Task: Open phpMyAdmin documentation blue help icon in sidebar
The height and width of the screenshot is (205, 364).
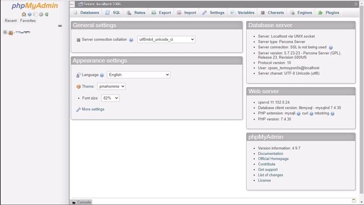Action: pyautogui.click(x=30, y=14)
